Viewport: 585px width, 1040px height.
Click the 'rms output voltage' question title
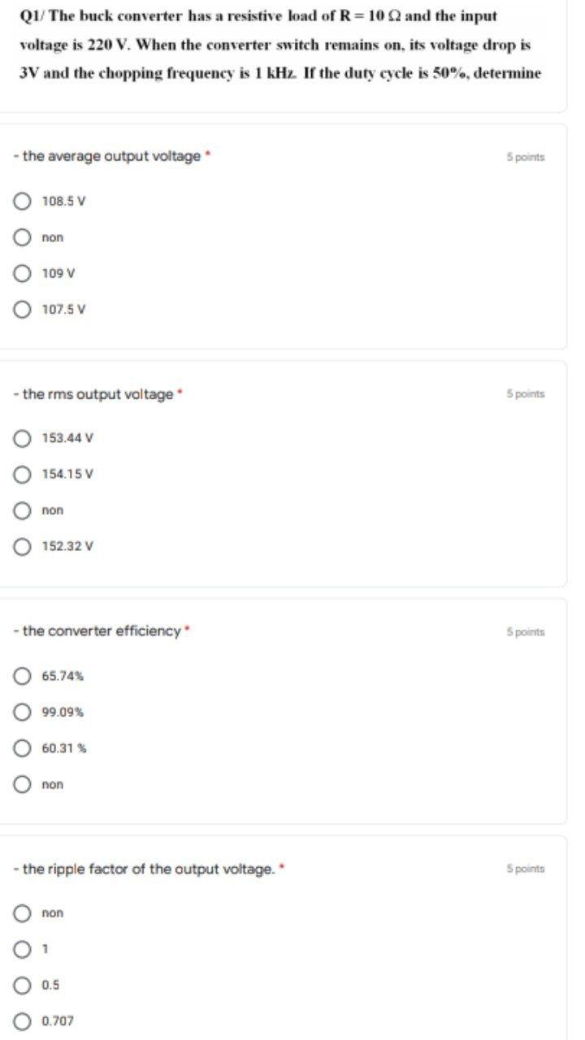[98, 394]
